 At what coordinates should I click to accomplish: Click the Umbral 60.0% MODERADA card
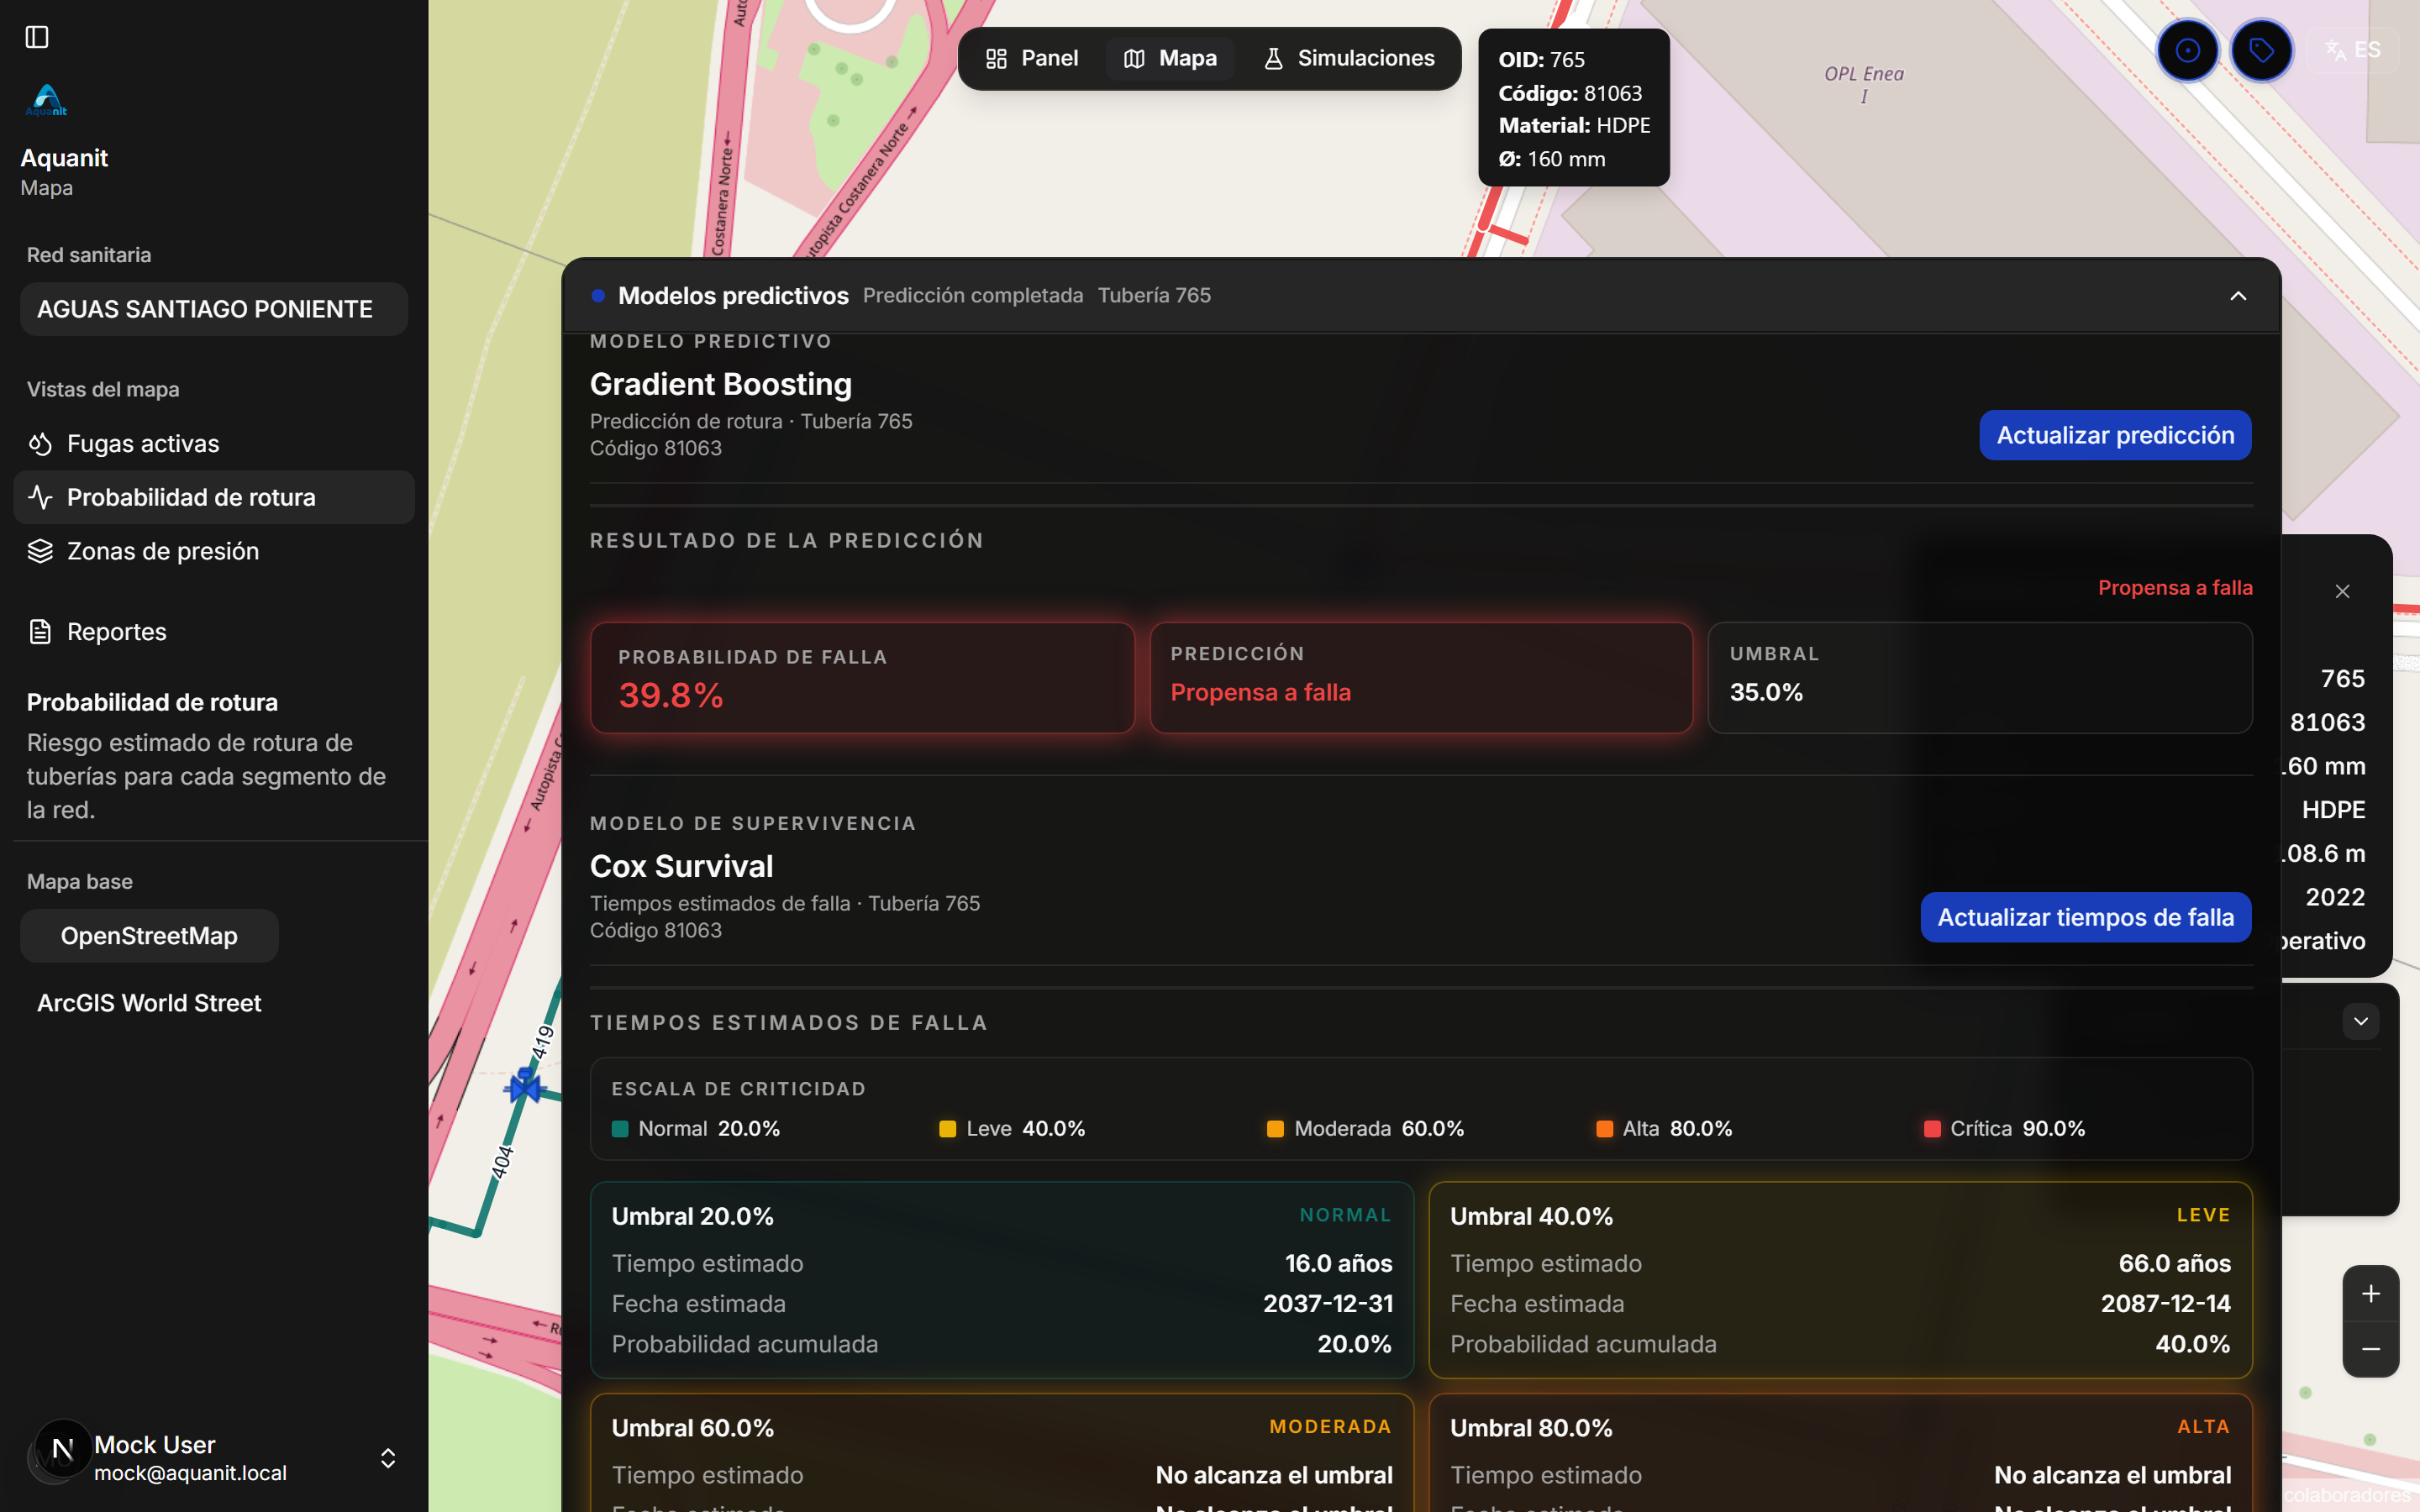pos(1002,1453)
